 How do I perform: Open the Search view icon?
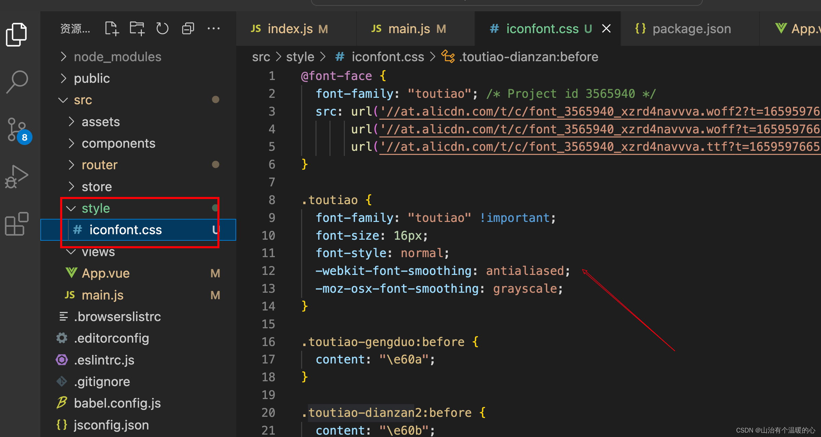pyautogui.click(x=17, y=81)
